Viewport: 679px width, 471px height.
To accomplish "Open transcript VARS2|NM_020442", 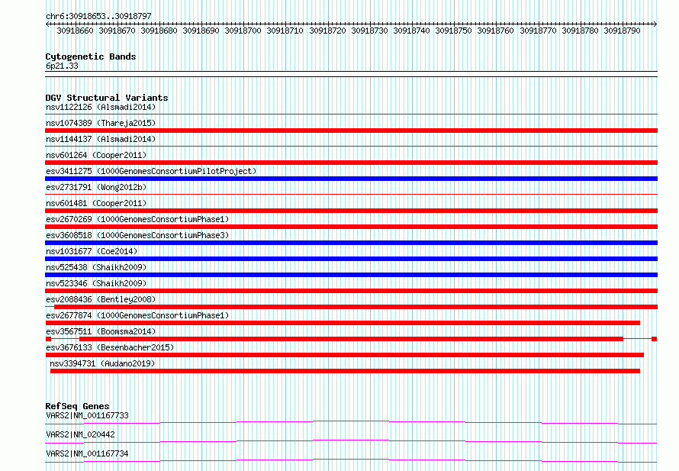I will (x=81, y=434).
